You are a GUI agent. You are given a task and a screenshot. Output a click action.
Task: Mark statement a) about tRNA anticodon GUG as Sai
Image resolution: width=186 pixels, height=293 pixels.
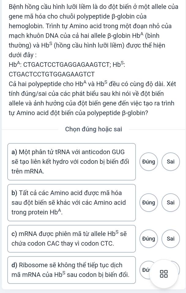point(171,162)
